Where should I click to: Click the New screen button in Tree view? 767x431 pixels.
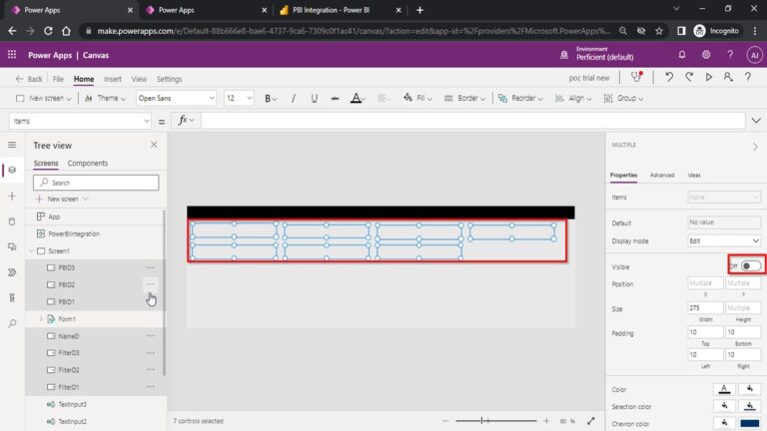(x=62, y=199)
